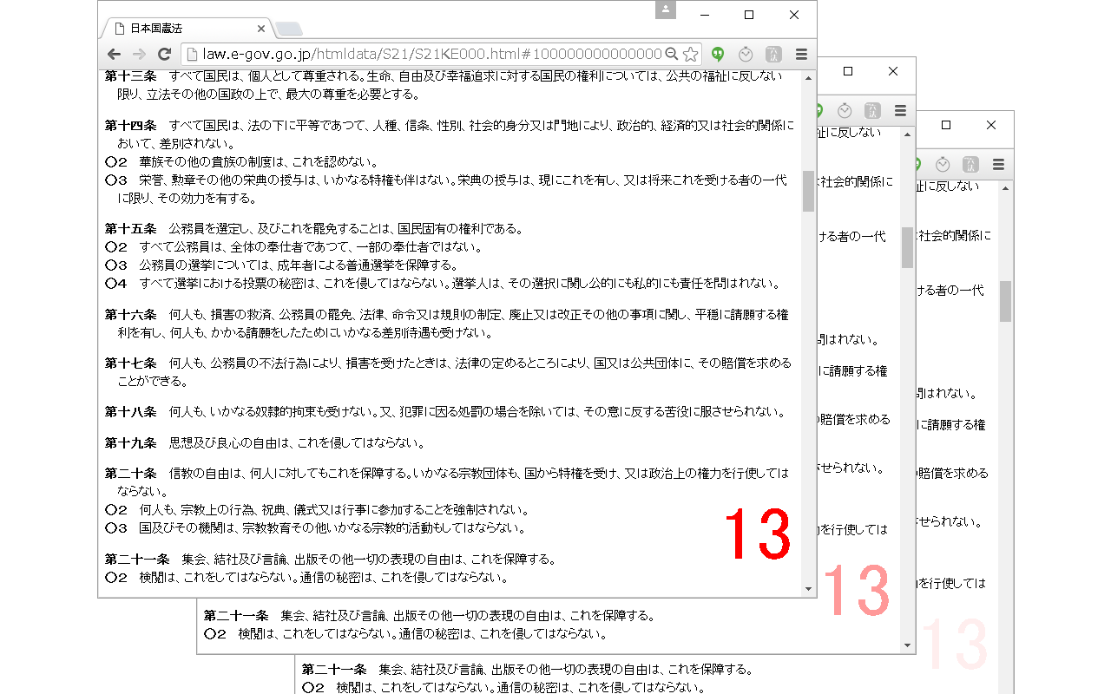Click the up scroll arrow in the rearmost window
1111x694 pixels.
pyautogui.click(x=1006, y=188)
